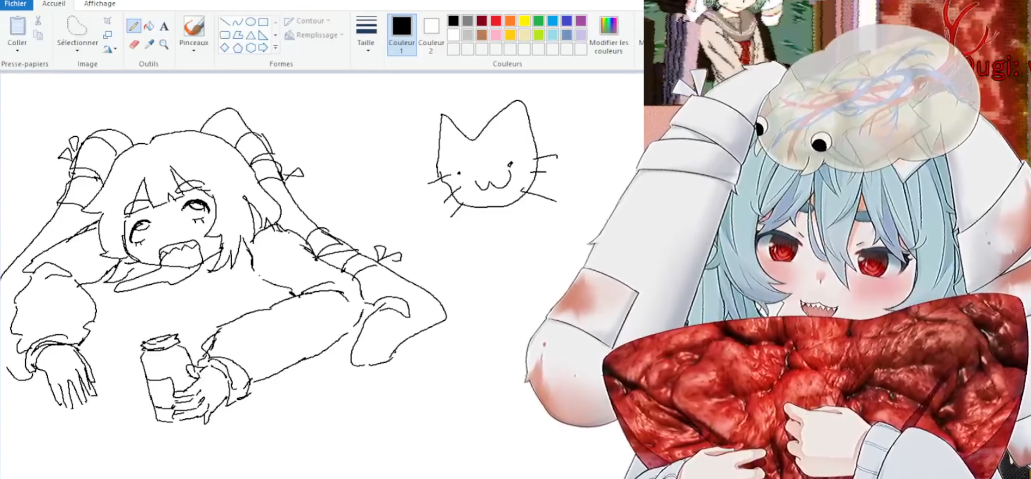Choose the Rounded rectangle shape
The image size is (1031, 479).
click(x=225, y=35)
